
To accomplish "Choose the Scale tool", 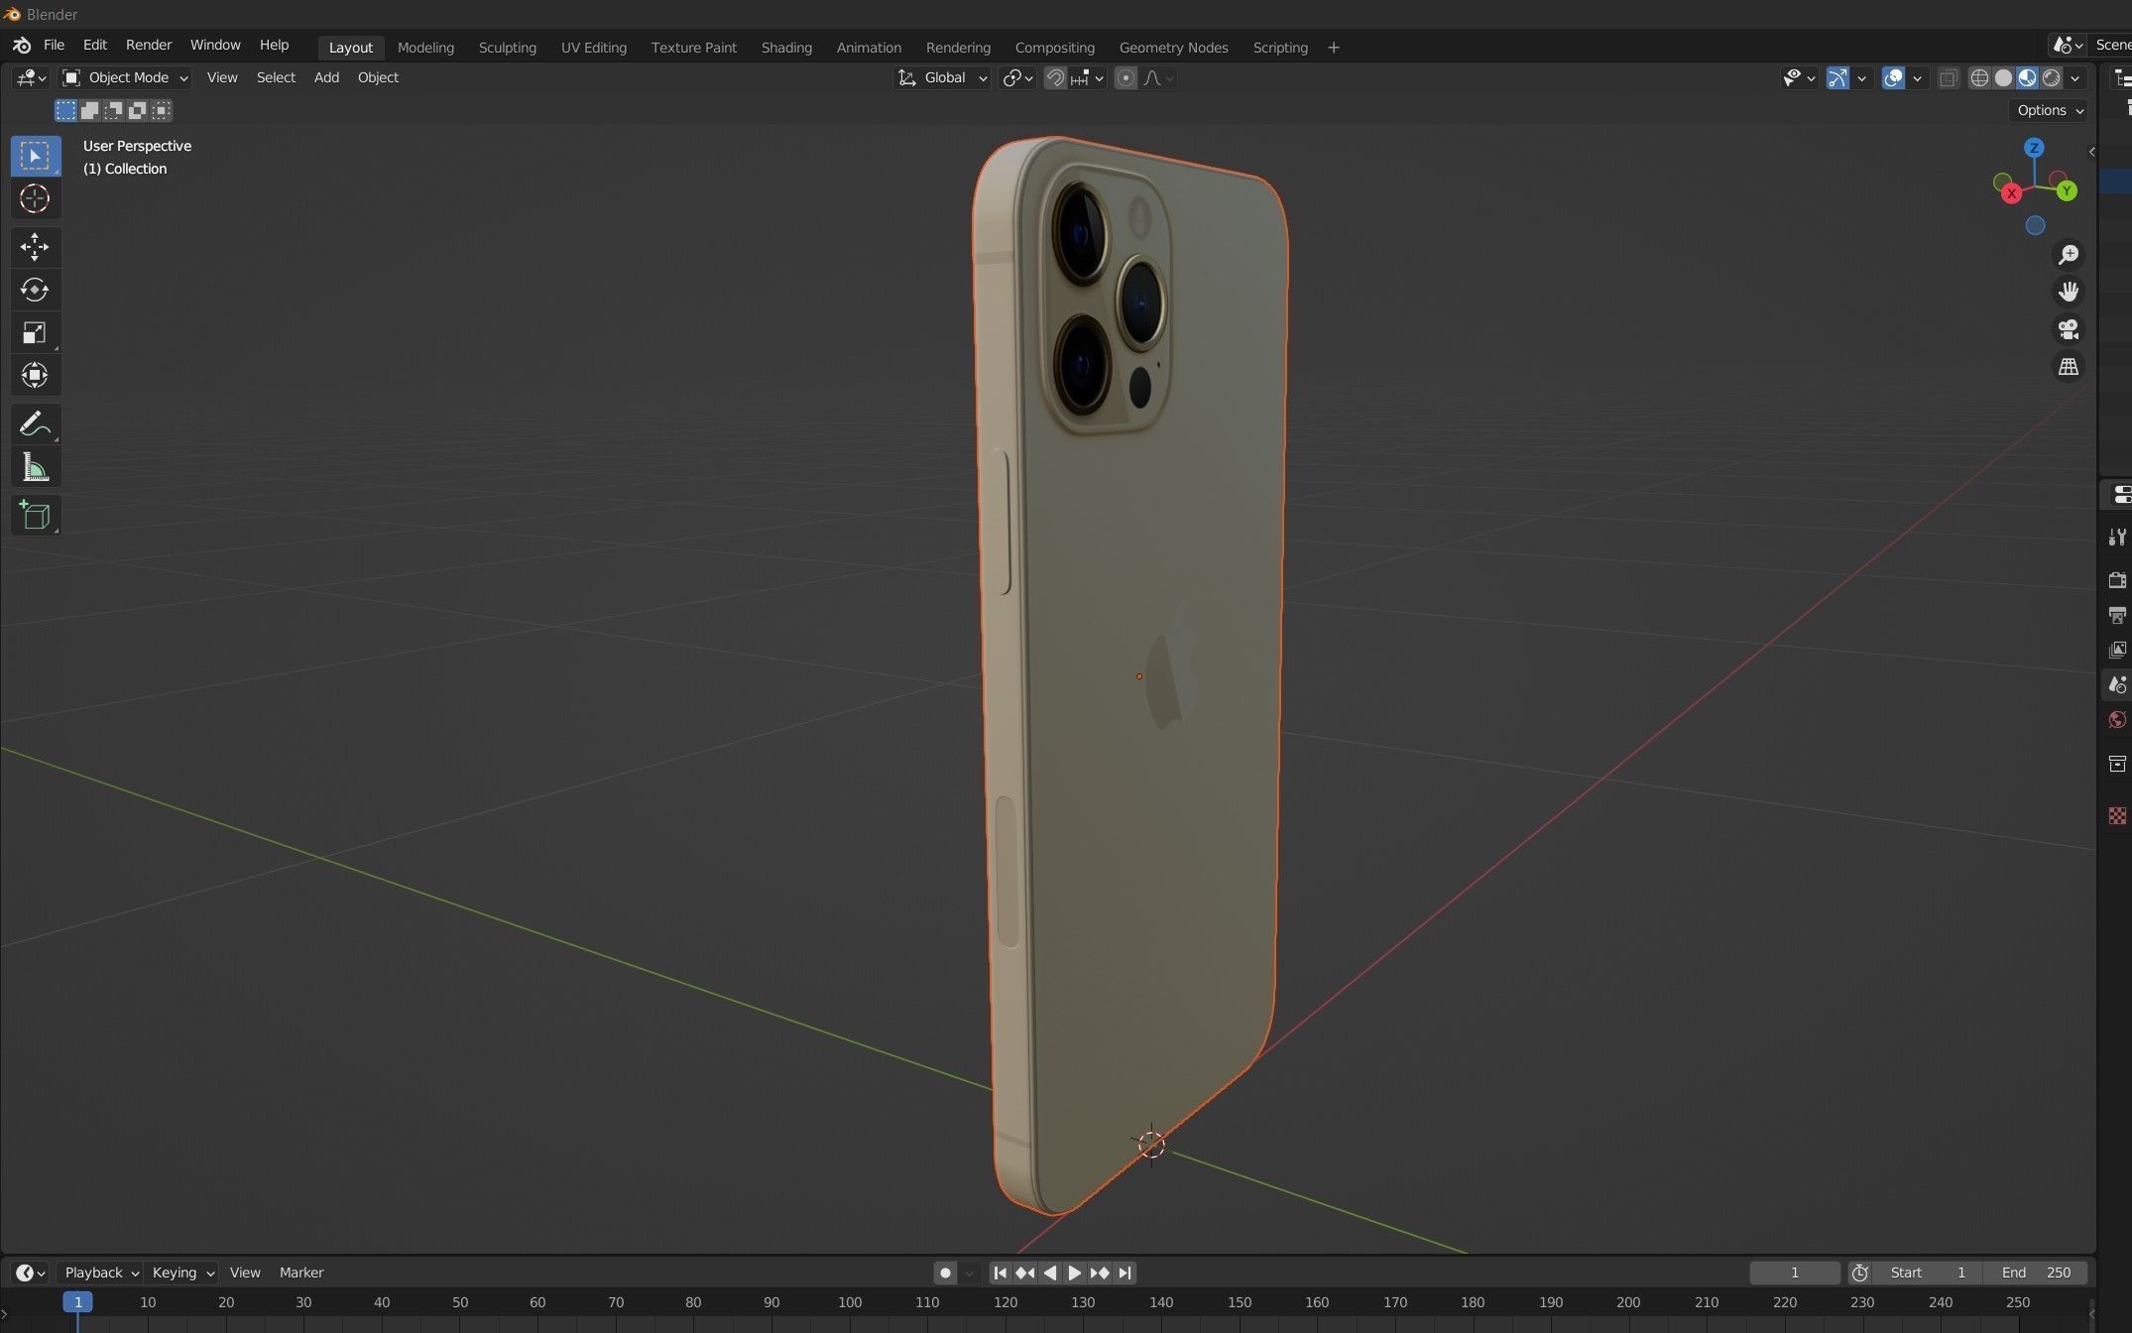I will (x=35, y=332).
